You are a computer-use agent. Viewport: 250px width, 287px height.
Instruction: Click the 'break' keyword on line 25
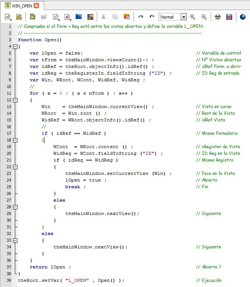73,187
